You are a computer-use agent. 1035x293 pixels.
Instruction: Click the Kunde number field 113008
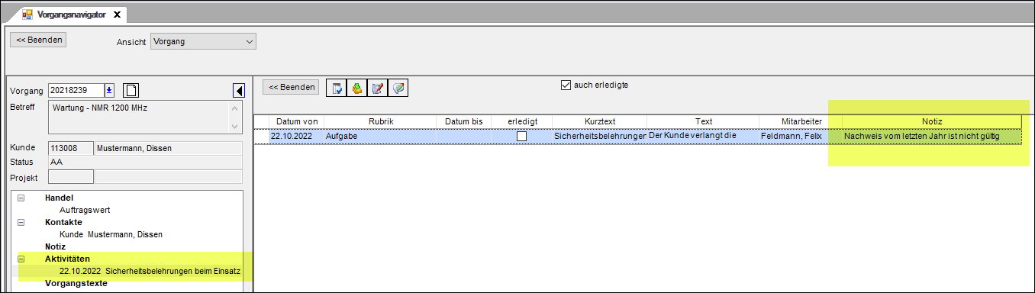point(70,148)
